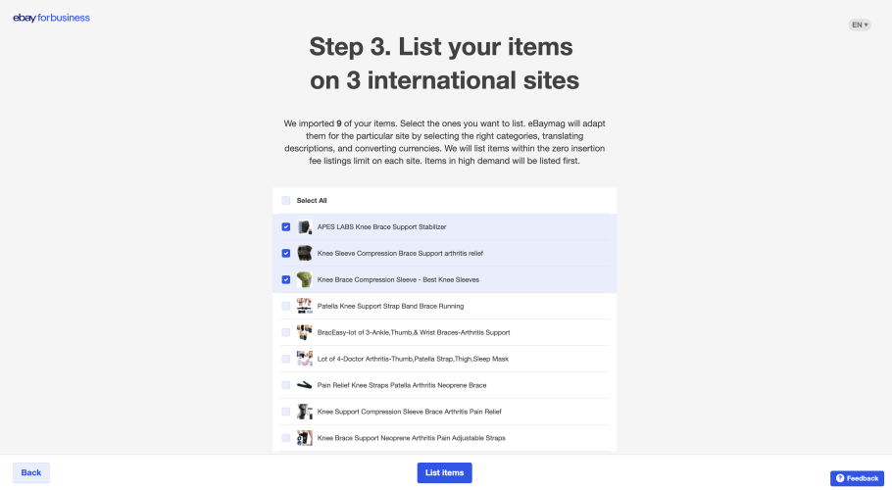Click the Pain Relief Knee Straps thumbnail
This screenshot has width=892, height=490.
tap(304, 385)
